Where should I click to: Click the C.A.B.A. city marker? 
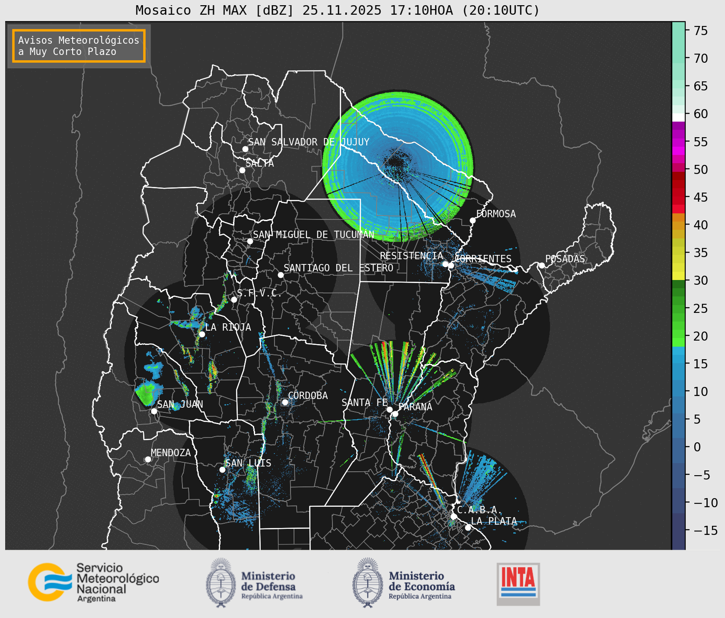[x=454, y=516]
